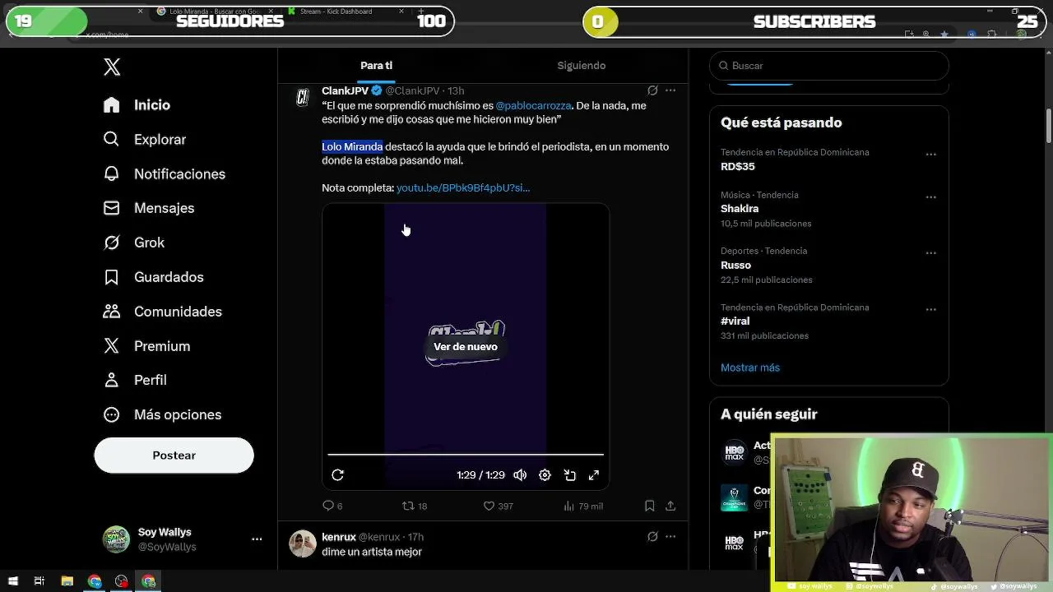Switch to the Para ti tab
The image size is (1053, 592).
coord(376,66)
